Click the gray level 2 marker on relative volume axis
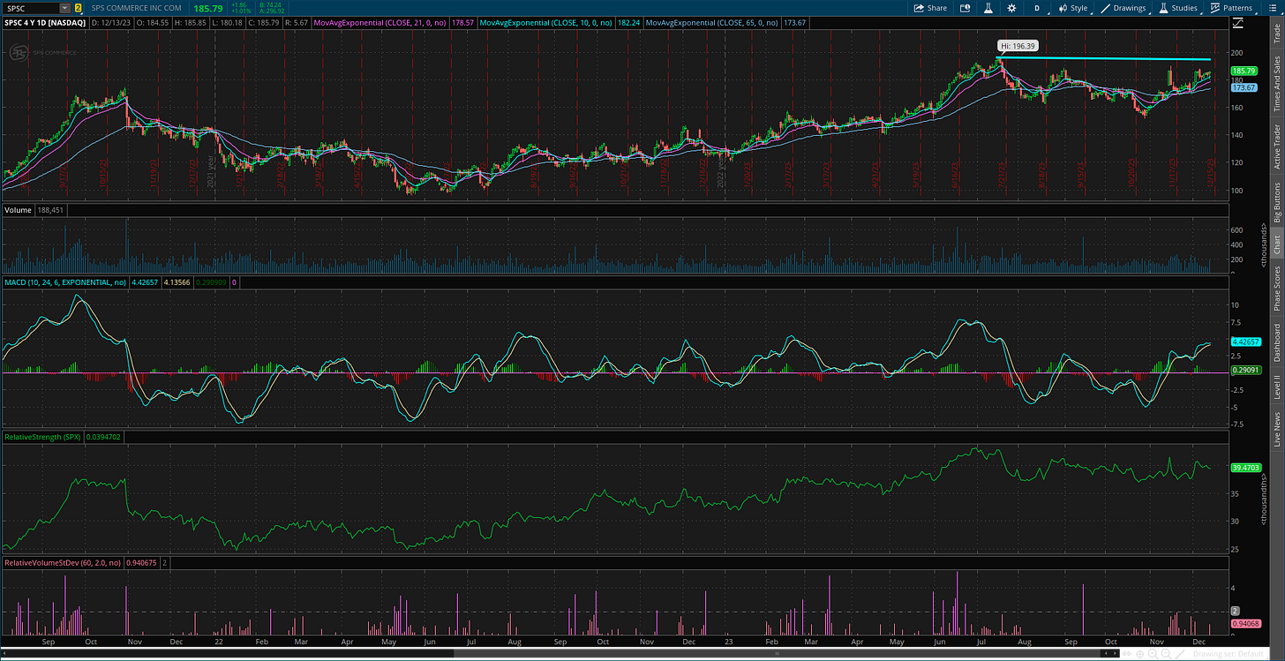The image size is (1285, 661). pyautogui.click(x=1236, y=610)
